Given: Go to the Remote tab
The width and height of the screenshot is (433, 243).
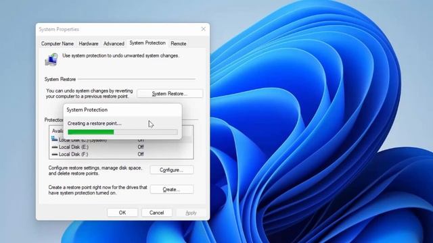Looking at the screenshot, I should (x=179, y=43).
